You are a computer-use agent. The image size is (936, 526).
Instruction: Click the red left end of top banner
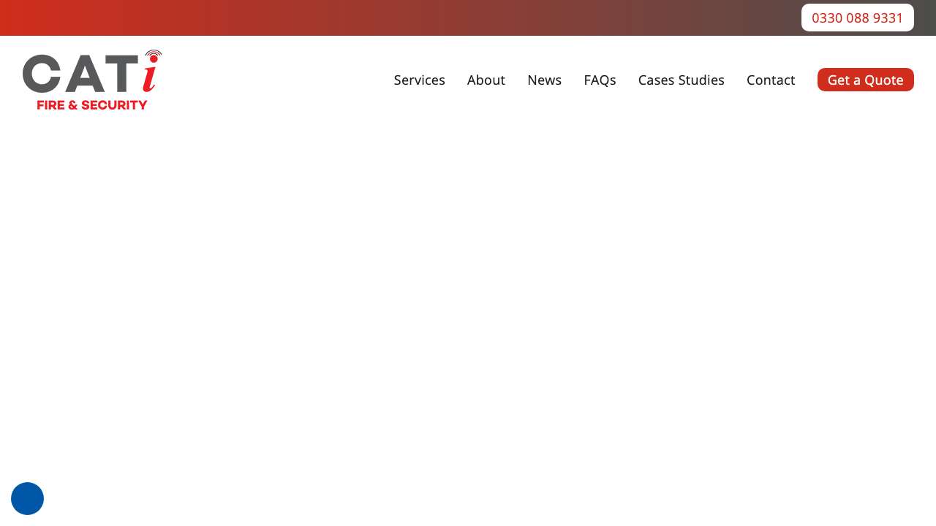(x=22, y=18)
